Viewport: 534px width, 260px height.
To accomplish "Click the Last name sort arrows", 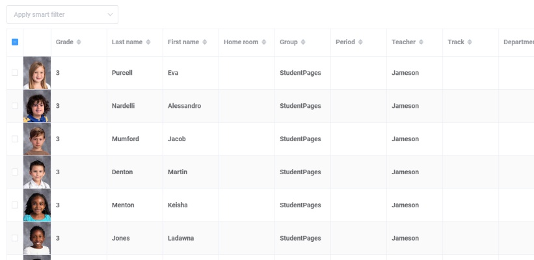I will [x=148, y=42].
